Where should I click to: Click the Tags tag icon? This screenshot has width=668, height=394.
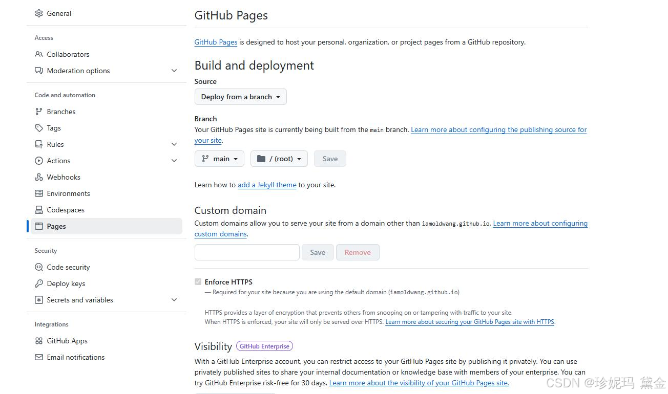pyautogui.click(x=39, y=128)
